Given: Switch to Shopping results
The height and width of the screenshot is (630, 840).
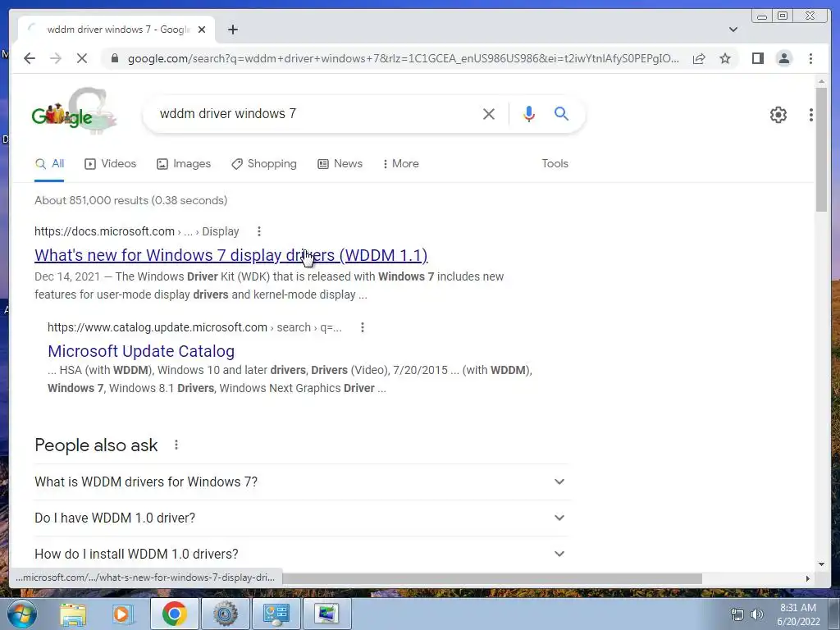Looking at the screenshot, I should click(263, 164).
